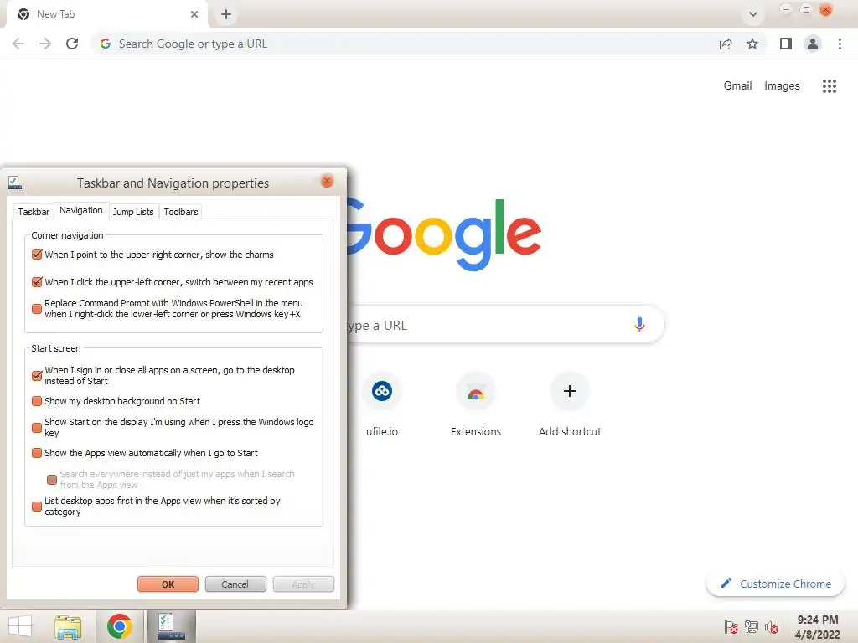Open the ufile.io shortcut
The width and height of the screenshot is (858, 643).
382,404
